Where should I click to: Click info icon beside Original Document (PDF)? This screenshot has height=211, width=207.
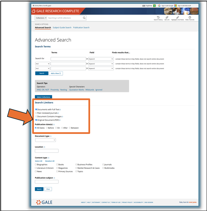coord(60,120)
